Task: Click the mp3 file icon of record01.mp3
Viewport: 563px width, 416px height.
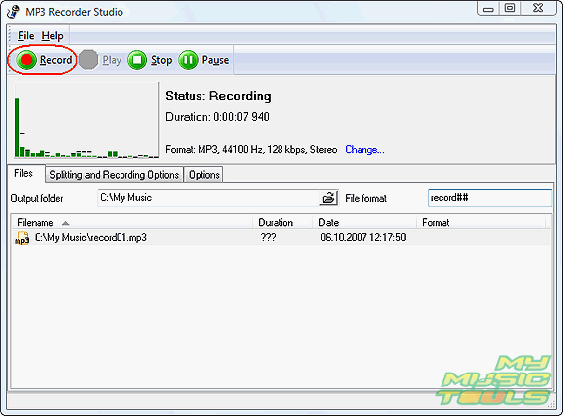Action: (22, 238)
